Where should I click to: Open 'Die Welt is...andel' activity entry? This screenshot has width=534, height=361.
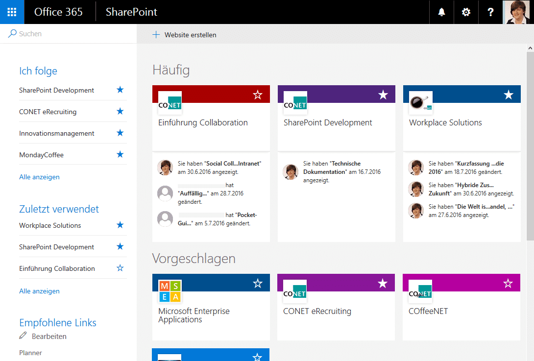(471, 211)
